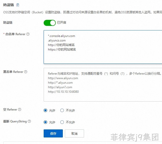Select 不允许 for 空 Referer

[62, 110]
